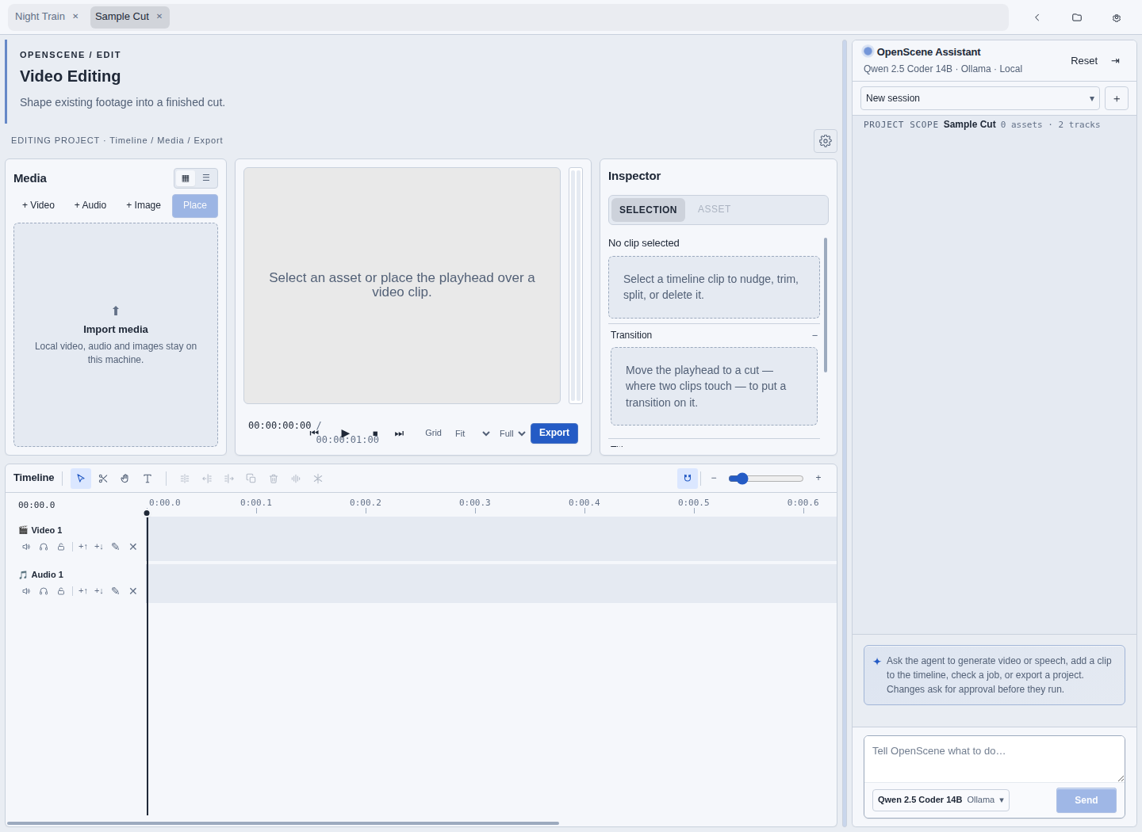Screen dimensions: 1142x832
Task: Select the Selection tab in Inspector
Action: pos(648,210)
